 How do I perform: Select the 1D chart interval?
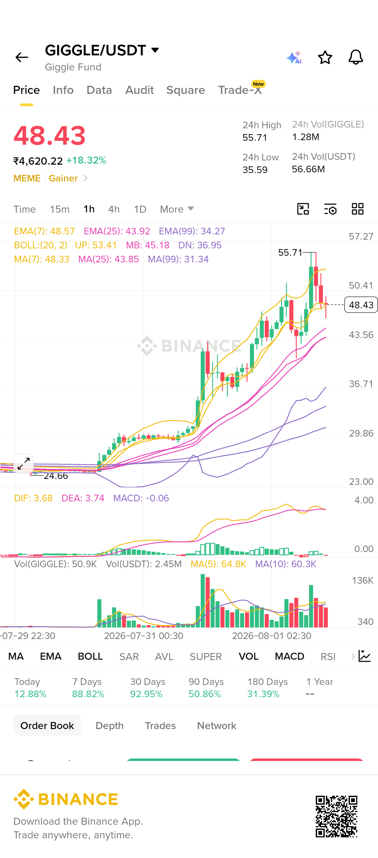(140, 209)
